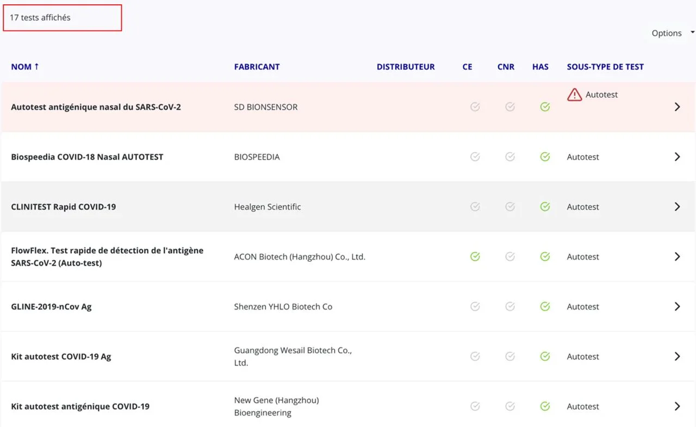Viewport: 696px width, 427px height.
Task: Click the CNR check icon for GLINE-2019-nCov Ag row
Action: click(x=510, y=306)
